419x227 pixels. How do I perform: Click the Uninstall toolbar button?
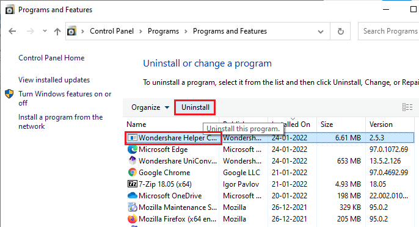click(x=195, y=107)
